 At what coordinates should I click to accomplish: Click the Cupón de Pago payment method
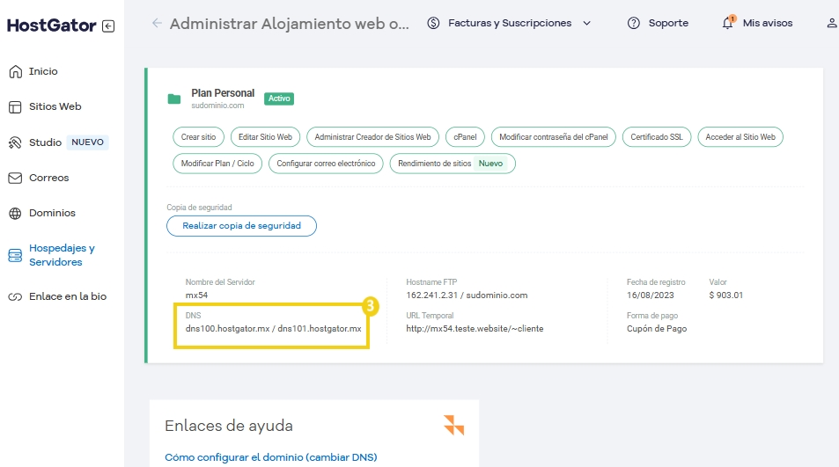pos(657,329)
